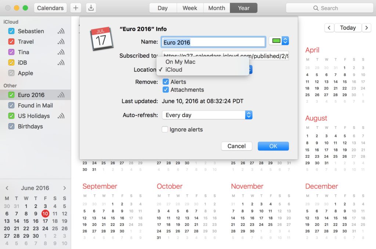Viewport: 376px width, 249px height.
Task: Click the August month heading
Action: [x=316, y=118]
